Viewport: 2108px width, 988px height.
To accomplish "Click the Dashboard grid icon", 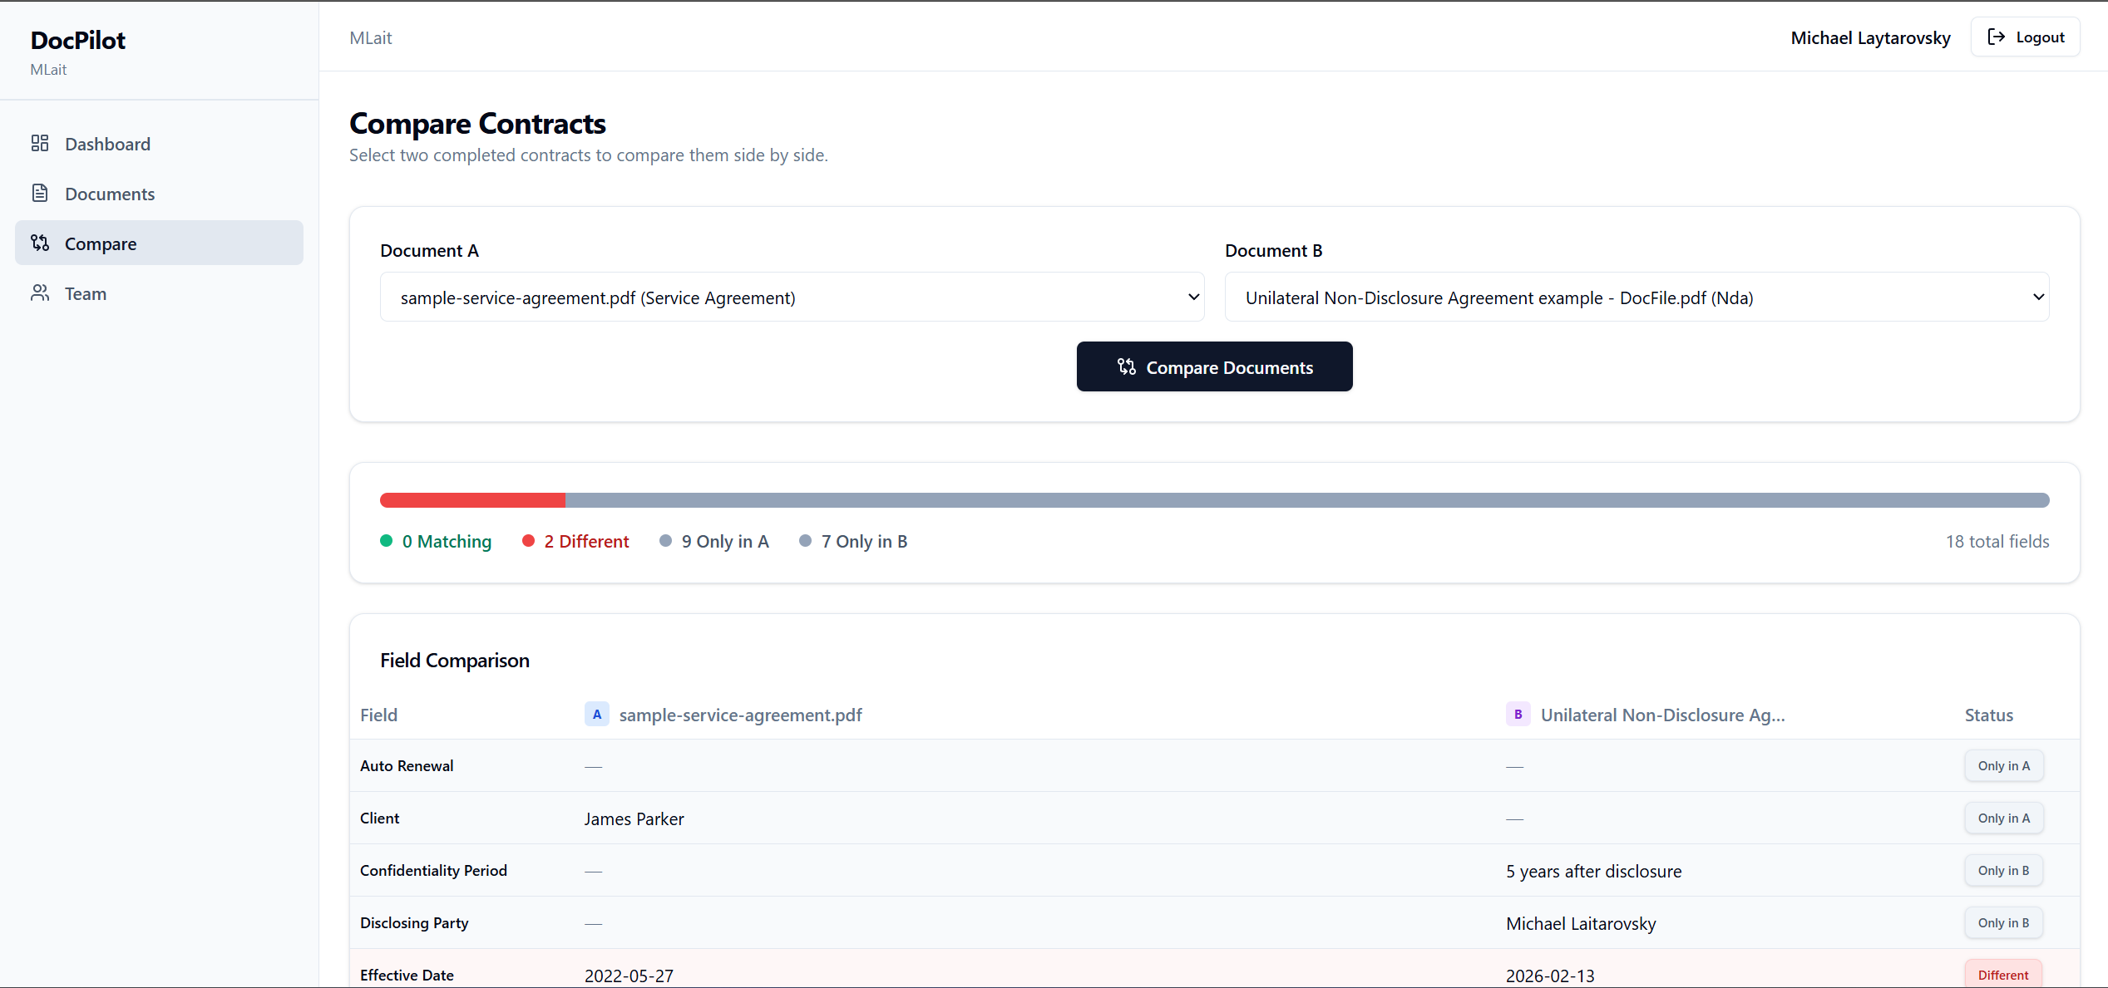I will (40, 144).
